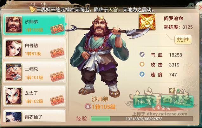This screenshot has height=128, width=202.
Task: Toggle 参战 badge for 龙太子
Action: [x=57, y=100]
